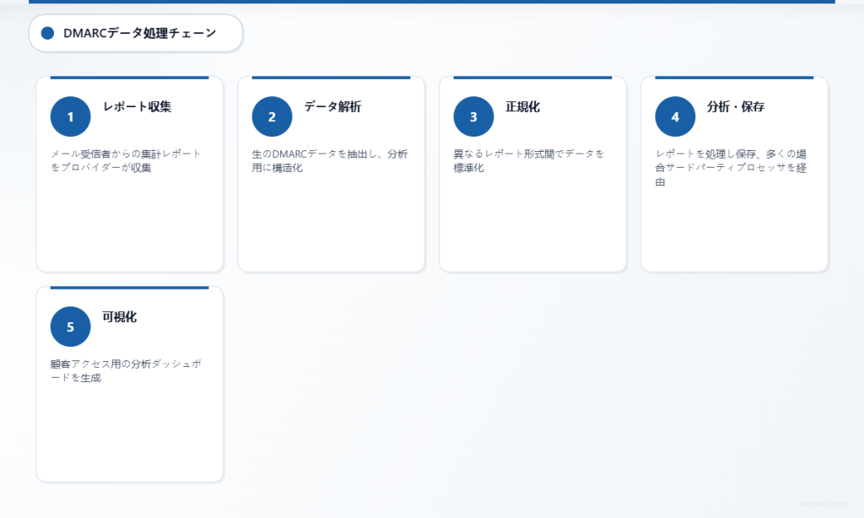Select the step 1 numbered circle icon

(70, 116)
